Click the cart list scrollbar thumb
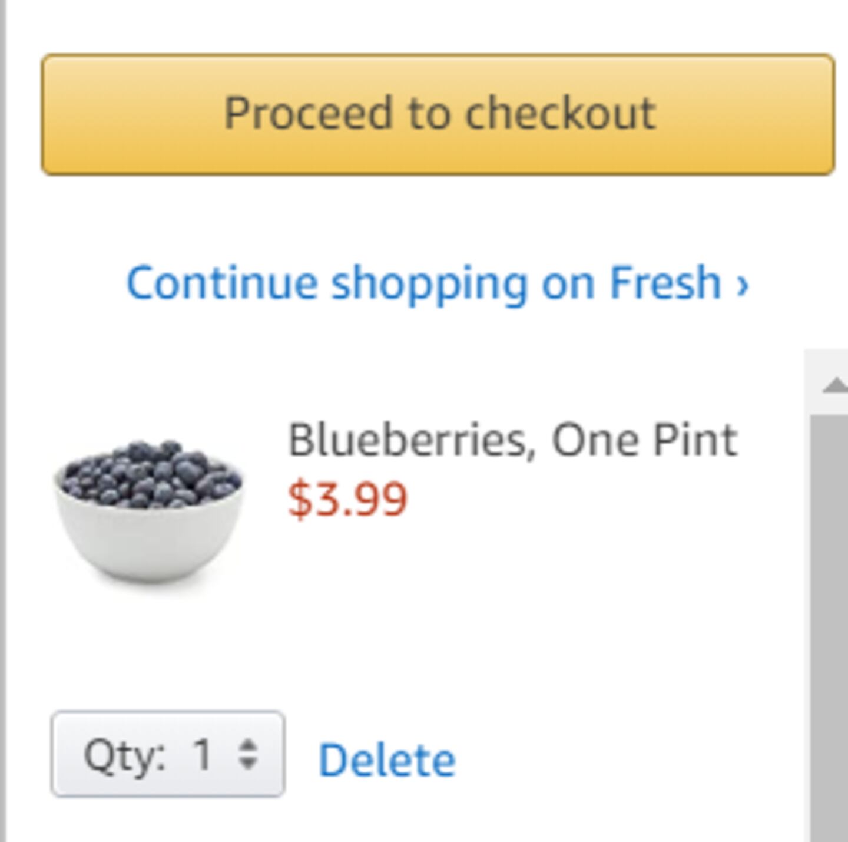The image size is (848, 842). click(829, 589)
